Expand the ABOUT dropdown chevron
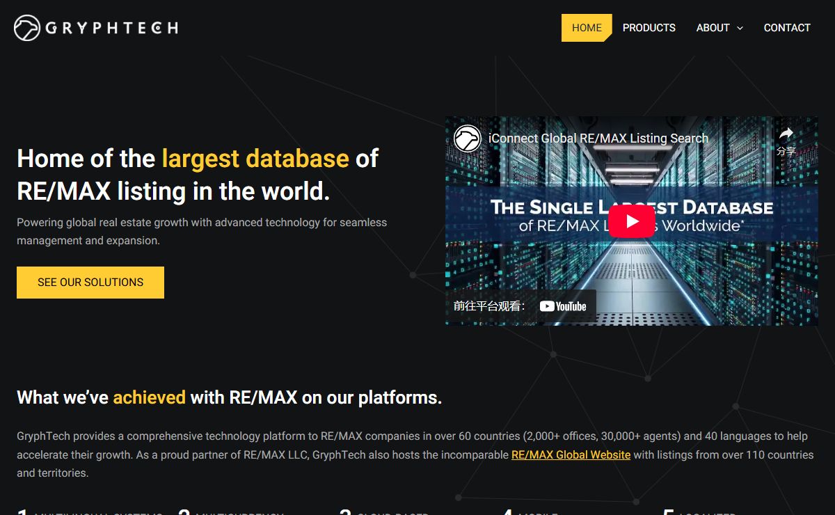835x515 pixels. click(x=740, y=29)
